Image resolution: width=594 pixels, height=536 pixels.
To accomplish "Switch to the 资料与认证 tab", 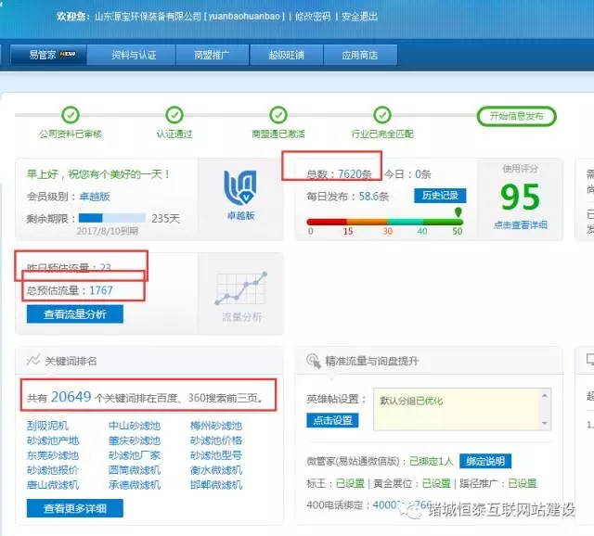I will tap(134, 55).
